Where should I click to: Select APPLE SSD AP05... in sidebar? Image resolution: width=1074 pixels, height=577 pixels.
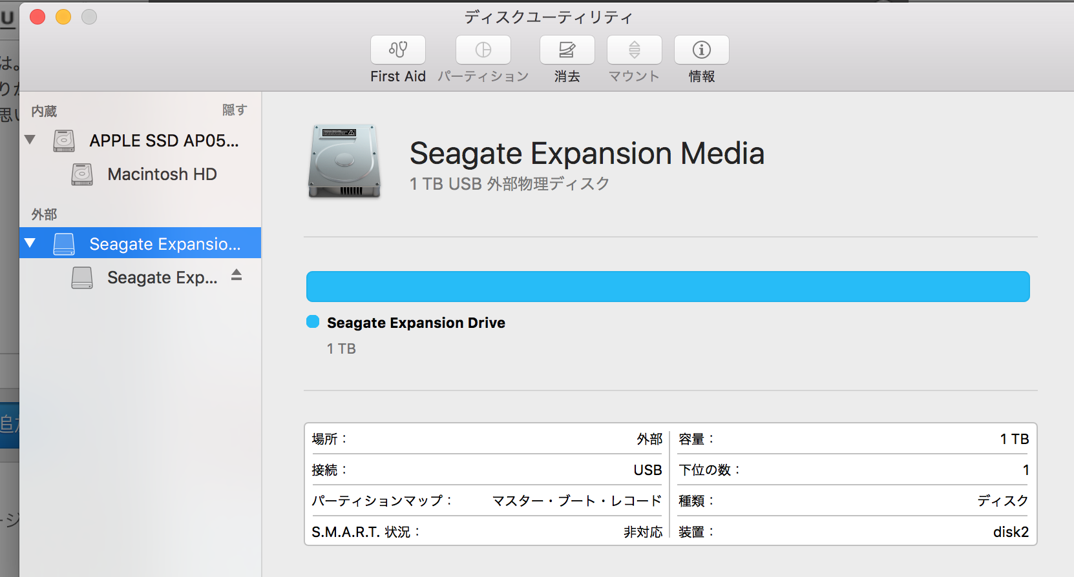(x=163, y=141)
